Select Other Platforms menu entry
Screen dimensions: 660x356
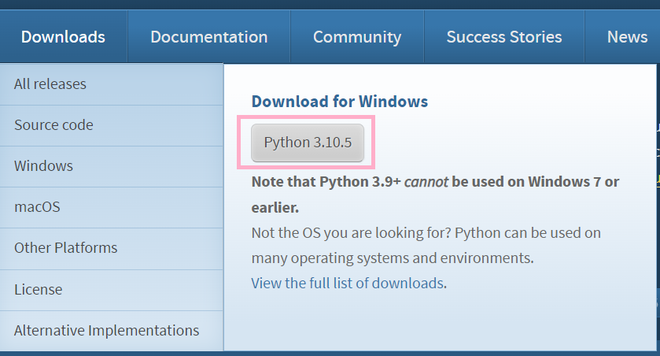pyautogui.click(x=112, y=249)
